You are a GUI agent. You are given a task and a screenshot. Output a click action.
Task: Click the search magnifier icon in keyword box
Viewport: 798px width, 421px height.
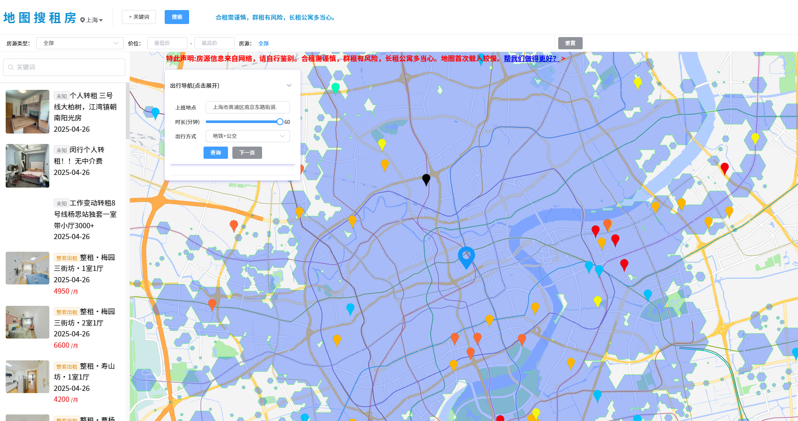point(11,67)
